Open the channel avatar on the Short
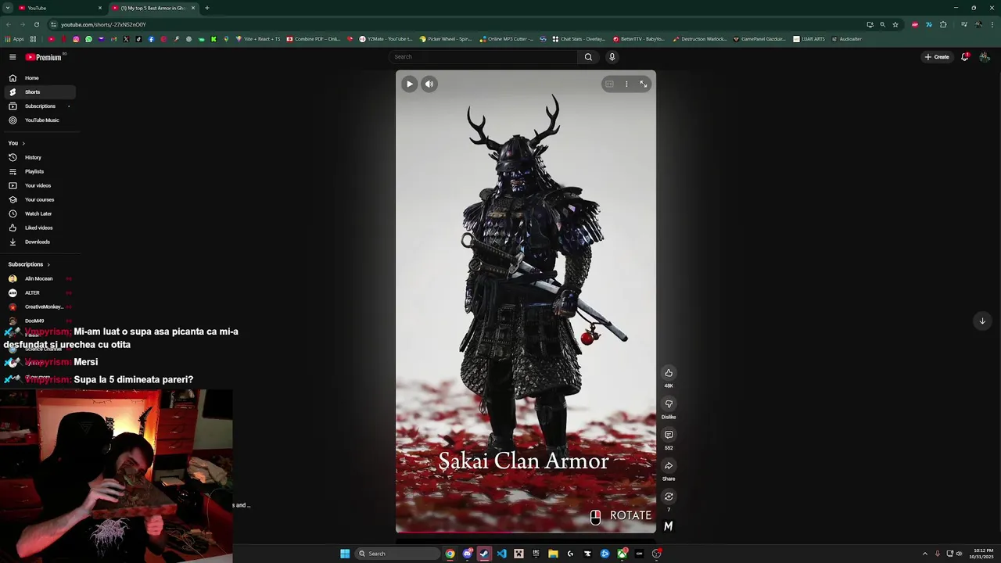The height and width of the screenshot is (563, 1001). tap(669, 526)
